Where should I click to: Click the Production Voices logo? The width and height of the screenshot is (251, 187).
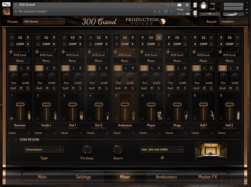pos(145,21)
